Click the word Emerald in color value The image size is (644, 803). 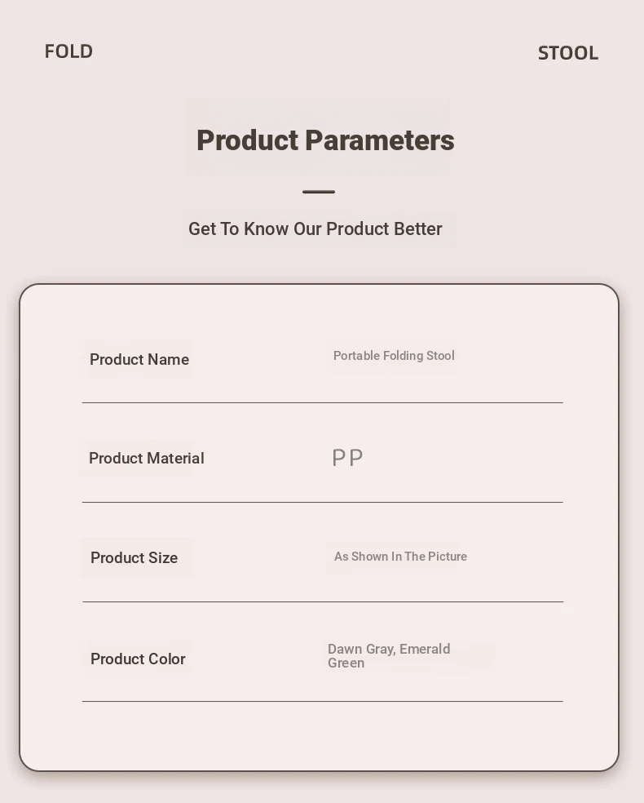coord(425,649)
